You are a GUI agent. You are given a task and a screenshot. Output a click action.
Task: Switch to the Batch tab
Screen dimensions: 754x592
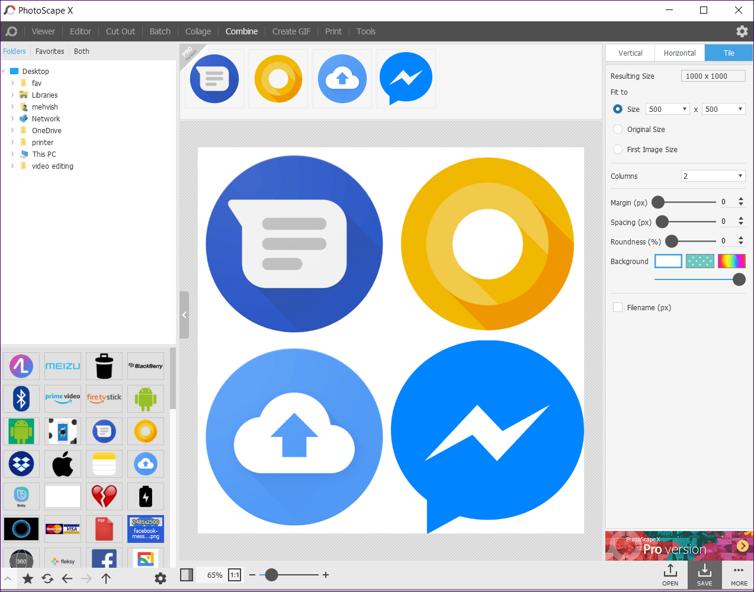(160, 31)
